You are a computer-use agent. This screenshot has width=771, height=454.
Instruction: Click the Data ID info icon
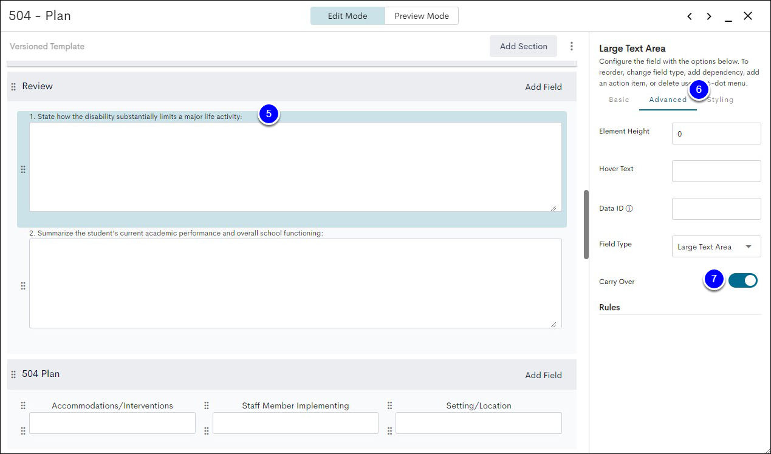629,208
